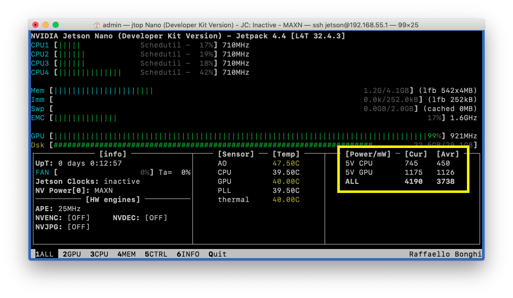Screen dimensions: 513x298
Task: Click 'NV Power[0]: MAXN' line
Action: [74, 190]
